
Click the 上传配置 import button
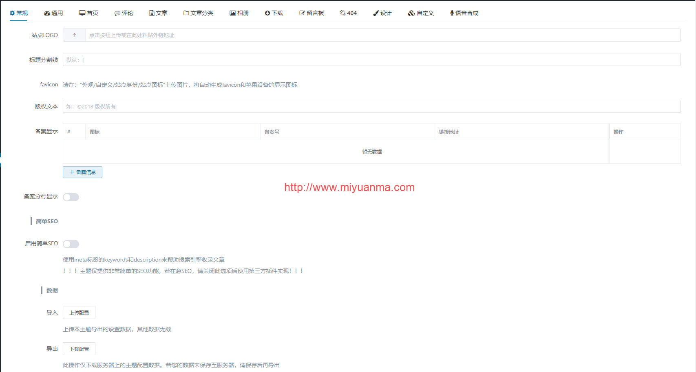(79, 313)
